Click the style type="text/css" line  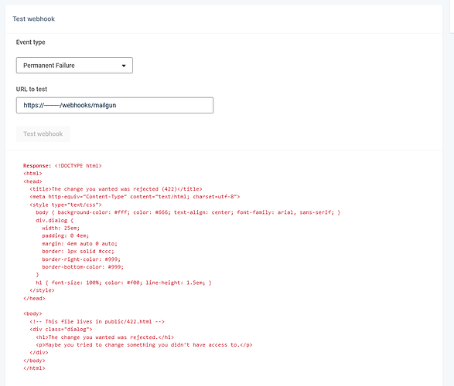[x=66, y=205]
